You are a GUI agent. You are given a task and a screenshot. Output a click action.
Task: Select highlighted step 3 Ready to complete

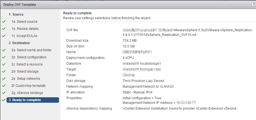point(33,100)
